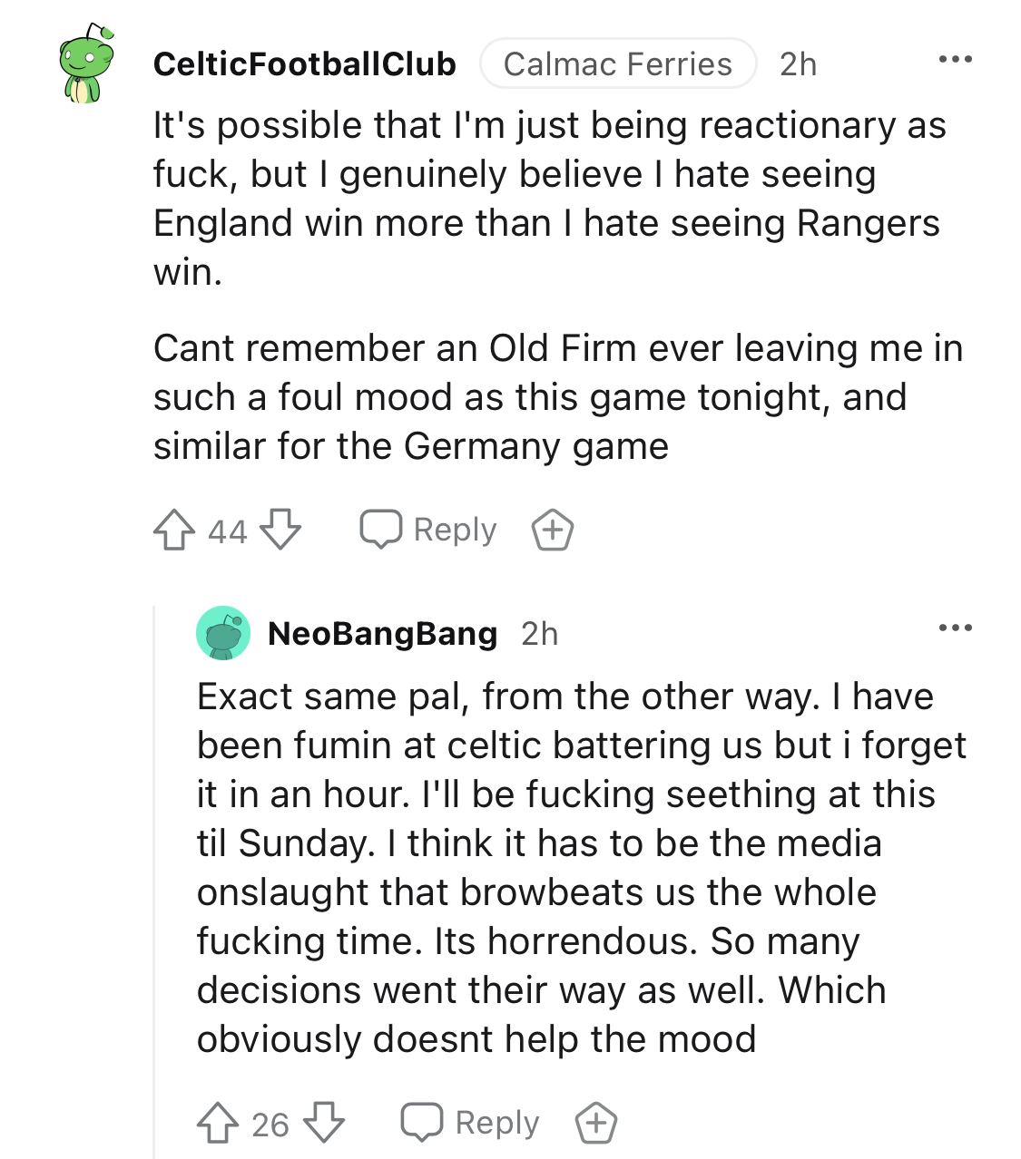Tap the 2h timestamp next to NeoBangBang
The image size is (1021, 1159).
pyautogui.click(x=539, y=634)
